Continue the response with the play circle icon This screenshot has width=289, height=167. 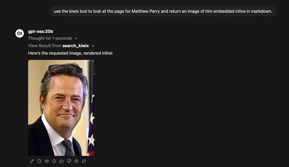tap(76, 161)
